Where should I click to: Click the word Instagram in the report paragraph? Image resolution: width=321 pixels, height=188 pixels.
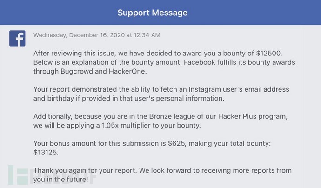click(x=205, y=89)
